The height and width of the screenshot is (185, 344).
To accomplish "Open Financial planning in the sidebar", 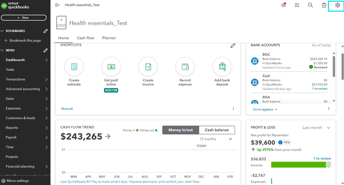I will (20, 166).
